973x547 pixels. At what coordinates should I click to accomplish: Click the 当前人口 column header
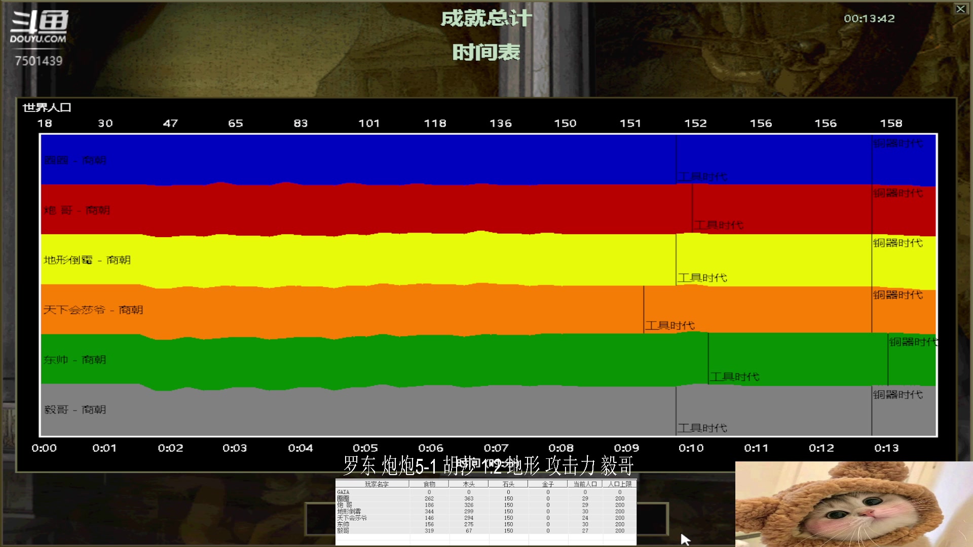[585, 484]
